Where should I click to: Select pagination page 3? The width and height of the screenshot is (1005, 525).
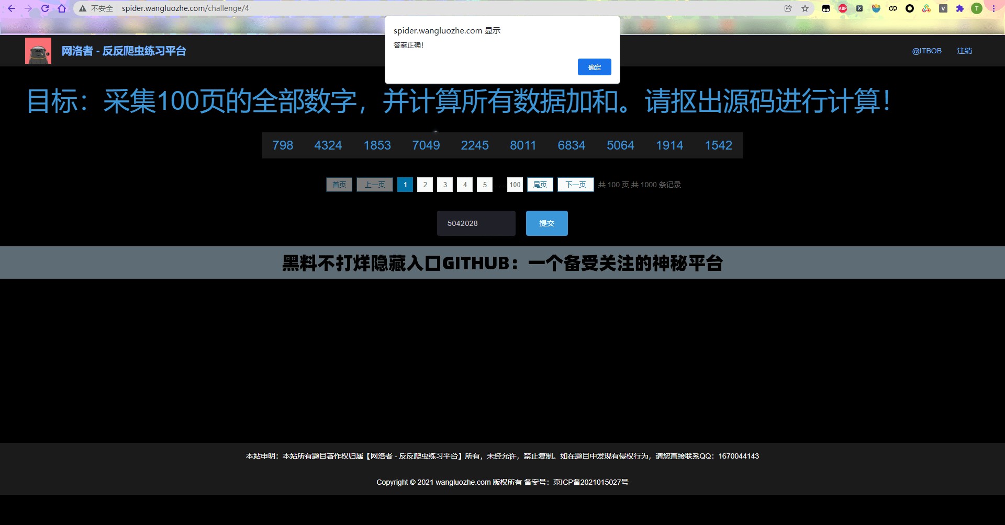click(445, 185)
